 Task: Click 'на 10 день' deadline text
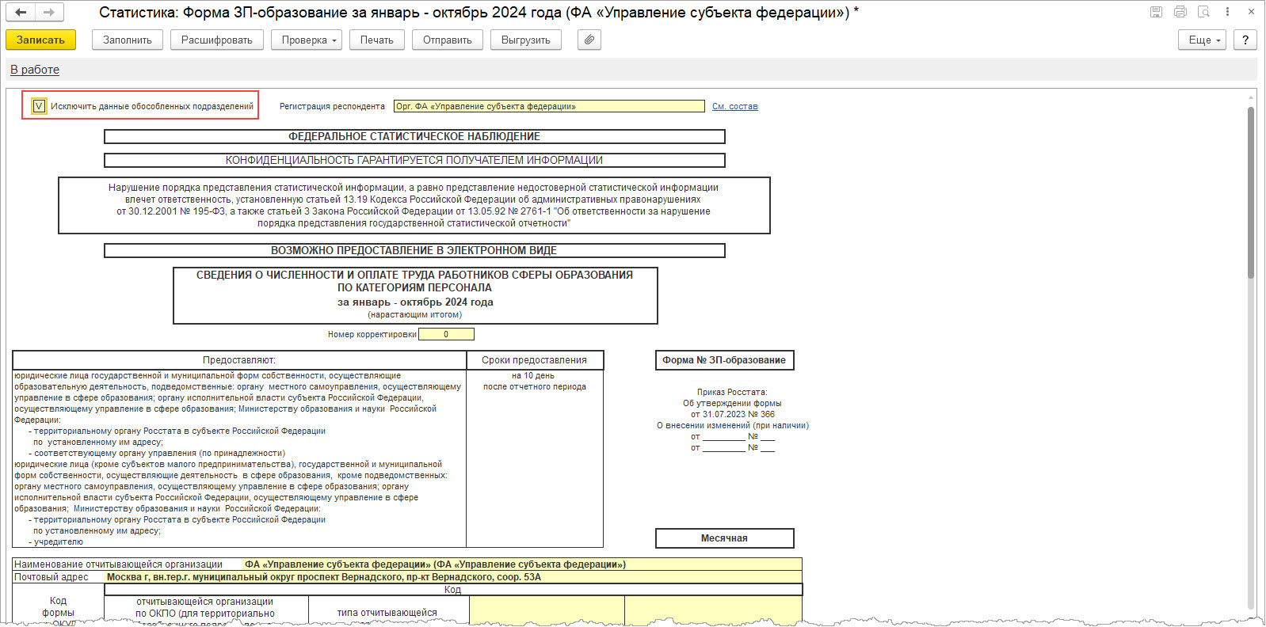pos(533,376)
